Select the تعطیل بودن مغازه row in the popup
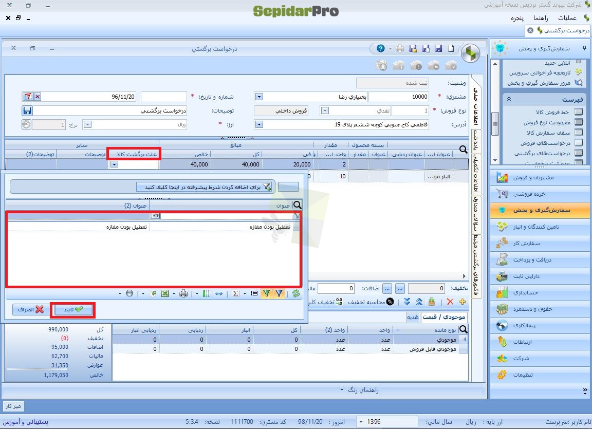 [x=153, y=227]
